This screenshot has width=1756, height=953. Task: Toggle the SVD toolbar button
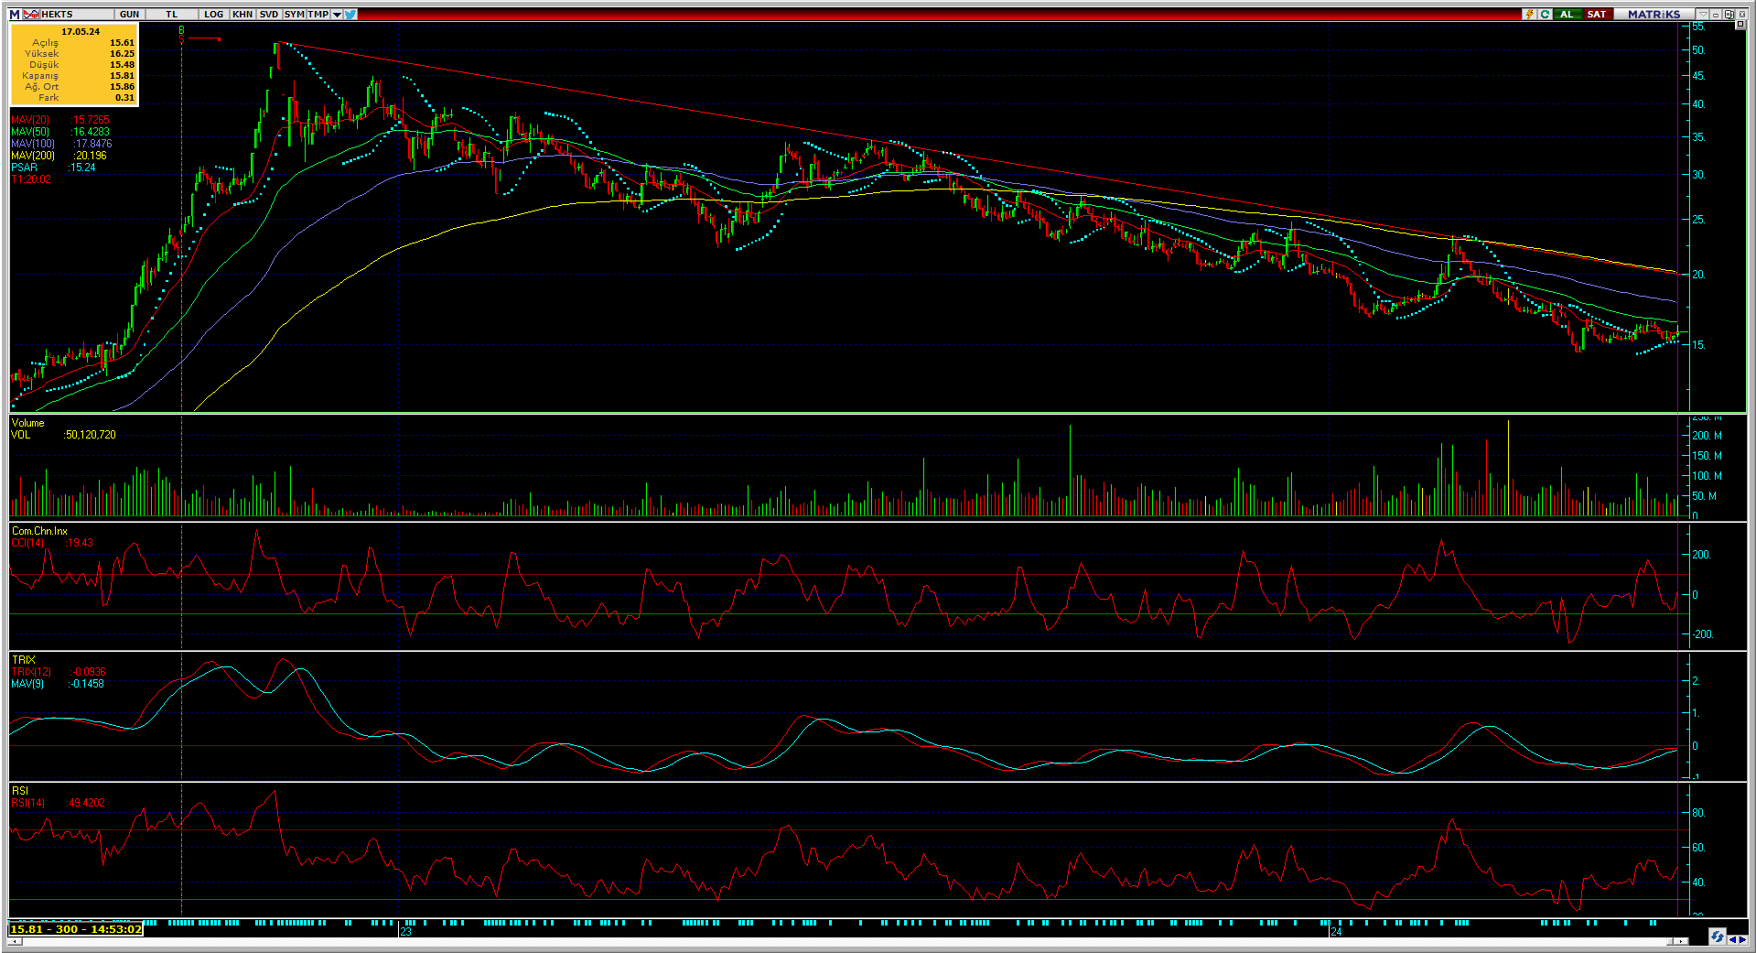click(x=269, y=14)
